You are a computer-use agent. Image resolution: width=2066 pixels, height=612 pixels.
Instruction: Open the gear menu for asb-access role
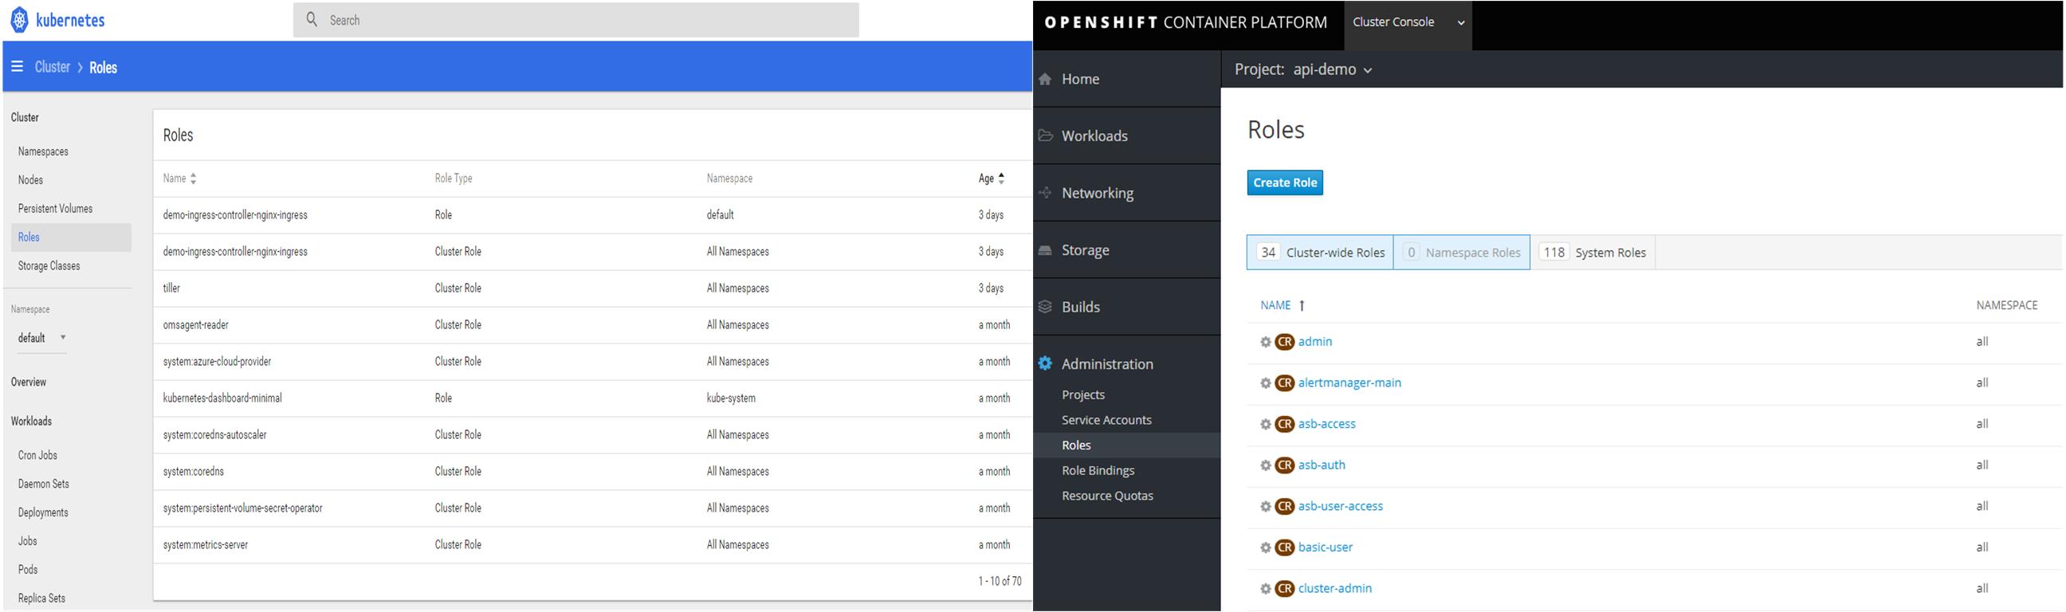pyautogui.click(x=1266, y=424)
